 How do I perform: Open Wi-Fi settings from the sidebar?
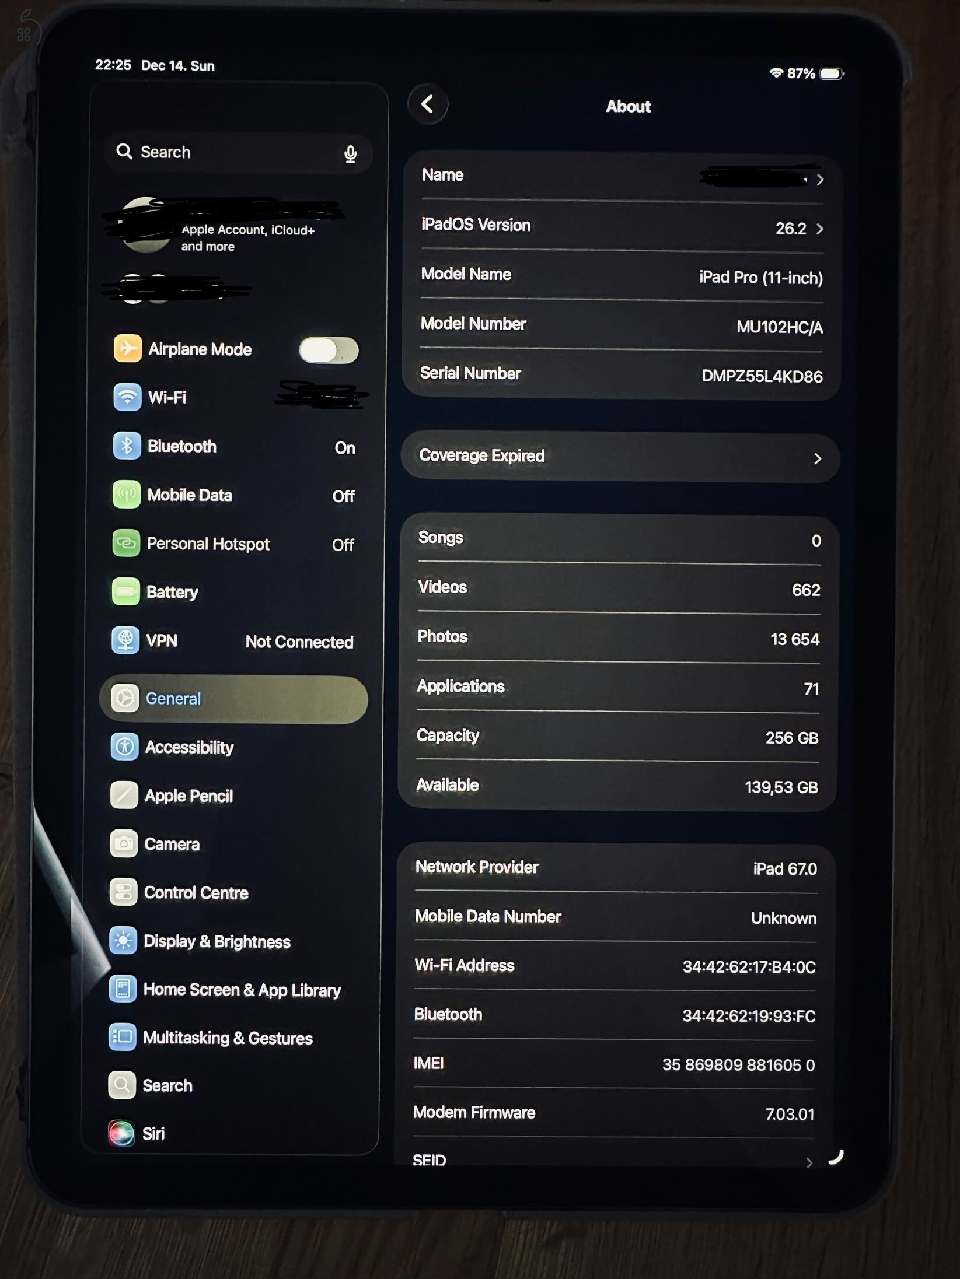click(127, 397)
